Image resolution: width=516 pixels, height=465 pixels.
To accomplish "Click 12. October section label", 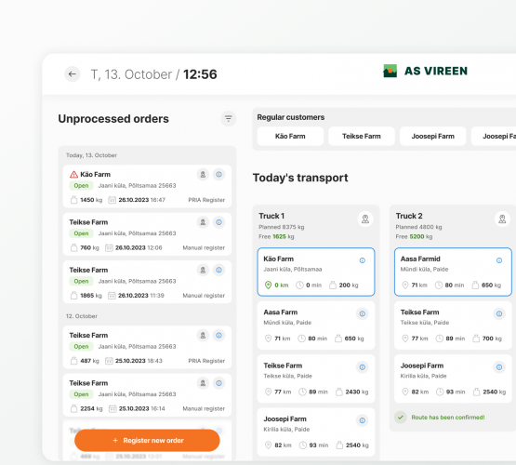I will coord(82,316).
